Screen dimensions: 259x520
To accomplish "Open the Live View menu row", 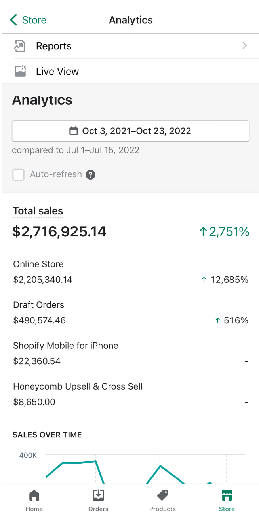I will click(131, 71).
